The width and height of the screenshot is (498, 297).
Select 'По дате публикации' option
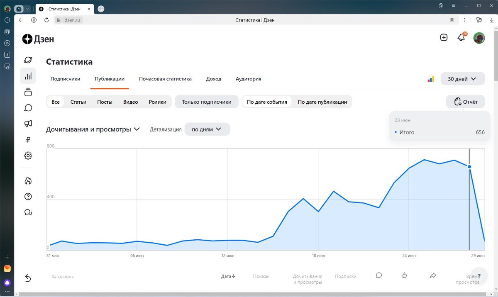click(x=322, y=102)
